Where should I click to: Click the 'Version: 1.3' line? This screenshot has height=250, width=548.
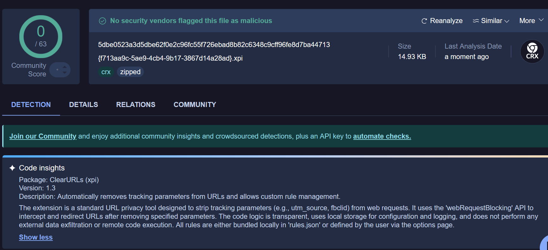click(37, 188)
